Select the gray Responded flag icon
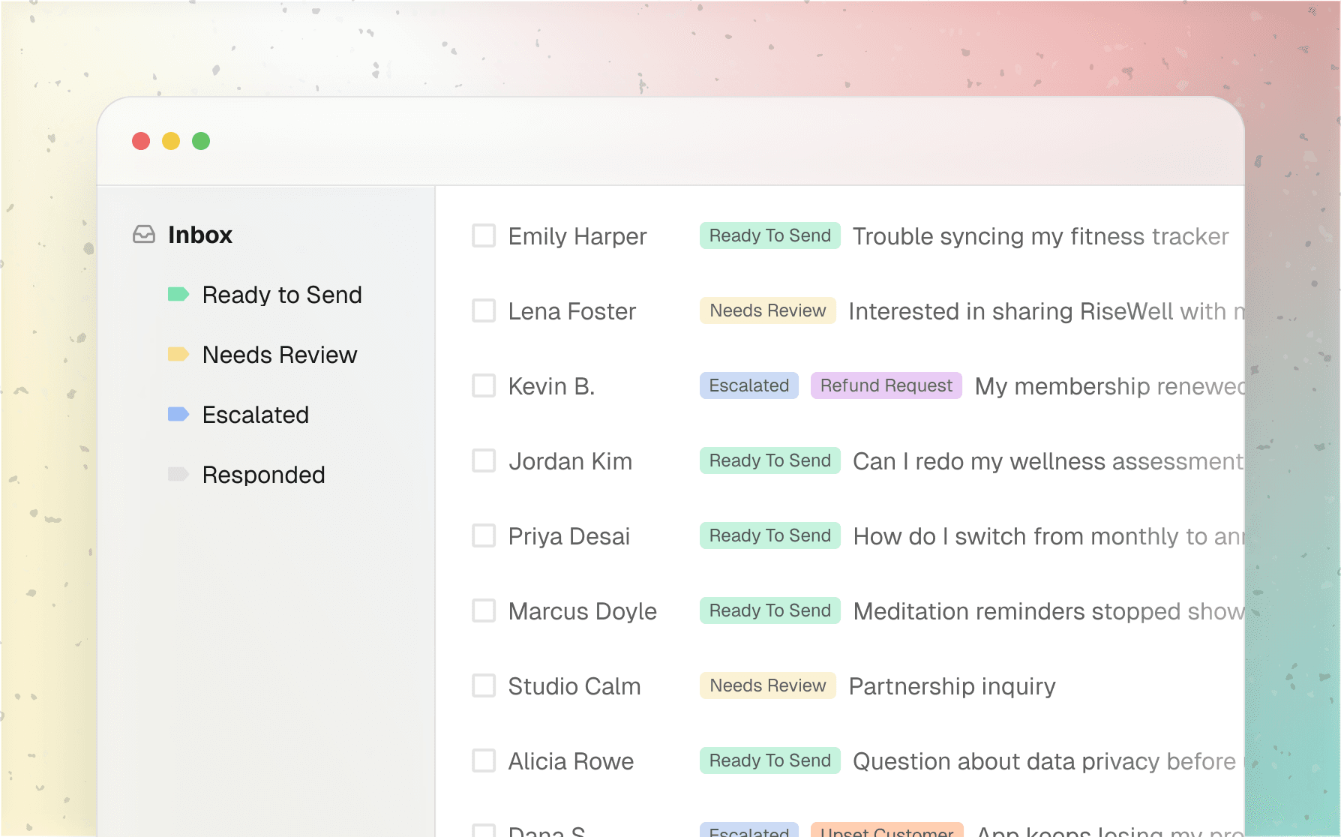The width and height of the screenshot is (1341, 837). [x=178, y=474]
